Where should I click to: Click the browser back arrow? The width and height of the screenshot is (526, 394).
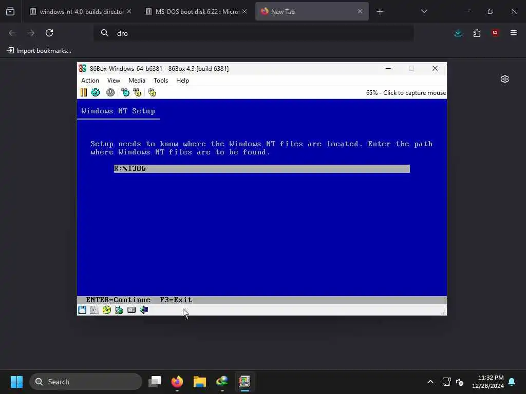click(12, 33)
